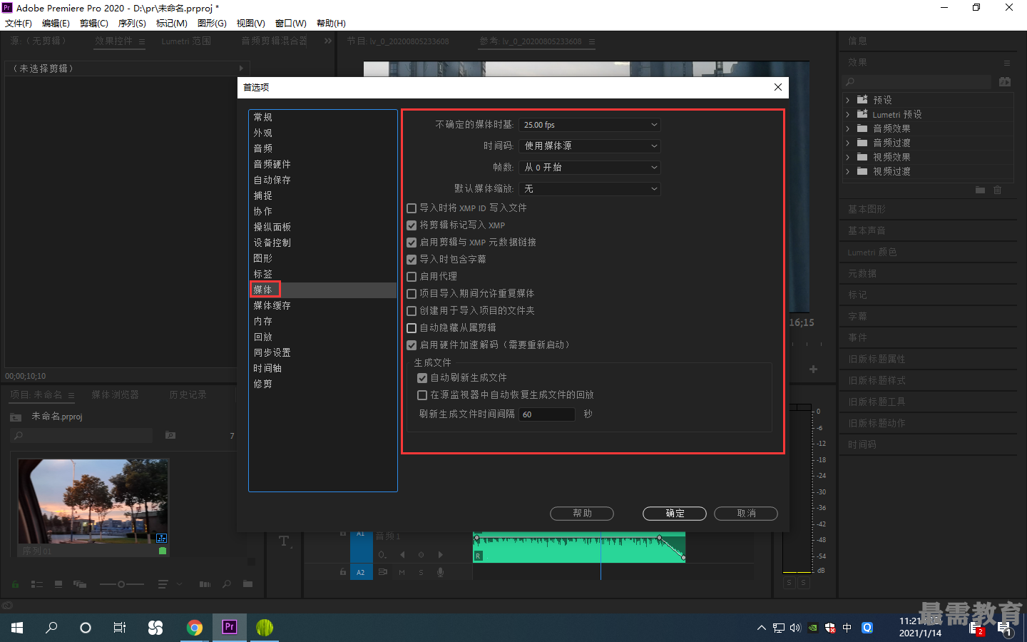The height and width of the screenshot is (642, 1027).
Task: Solo audio track A2
Action: (421, 572)
